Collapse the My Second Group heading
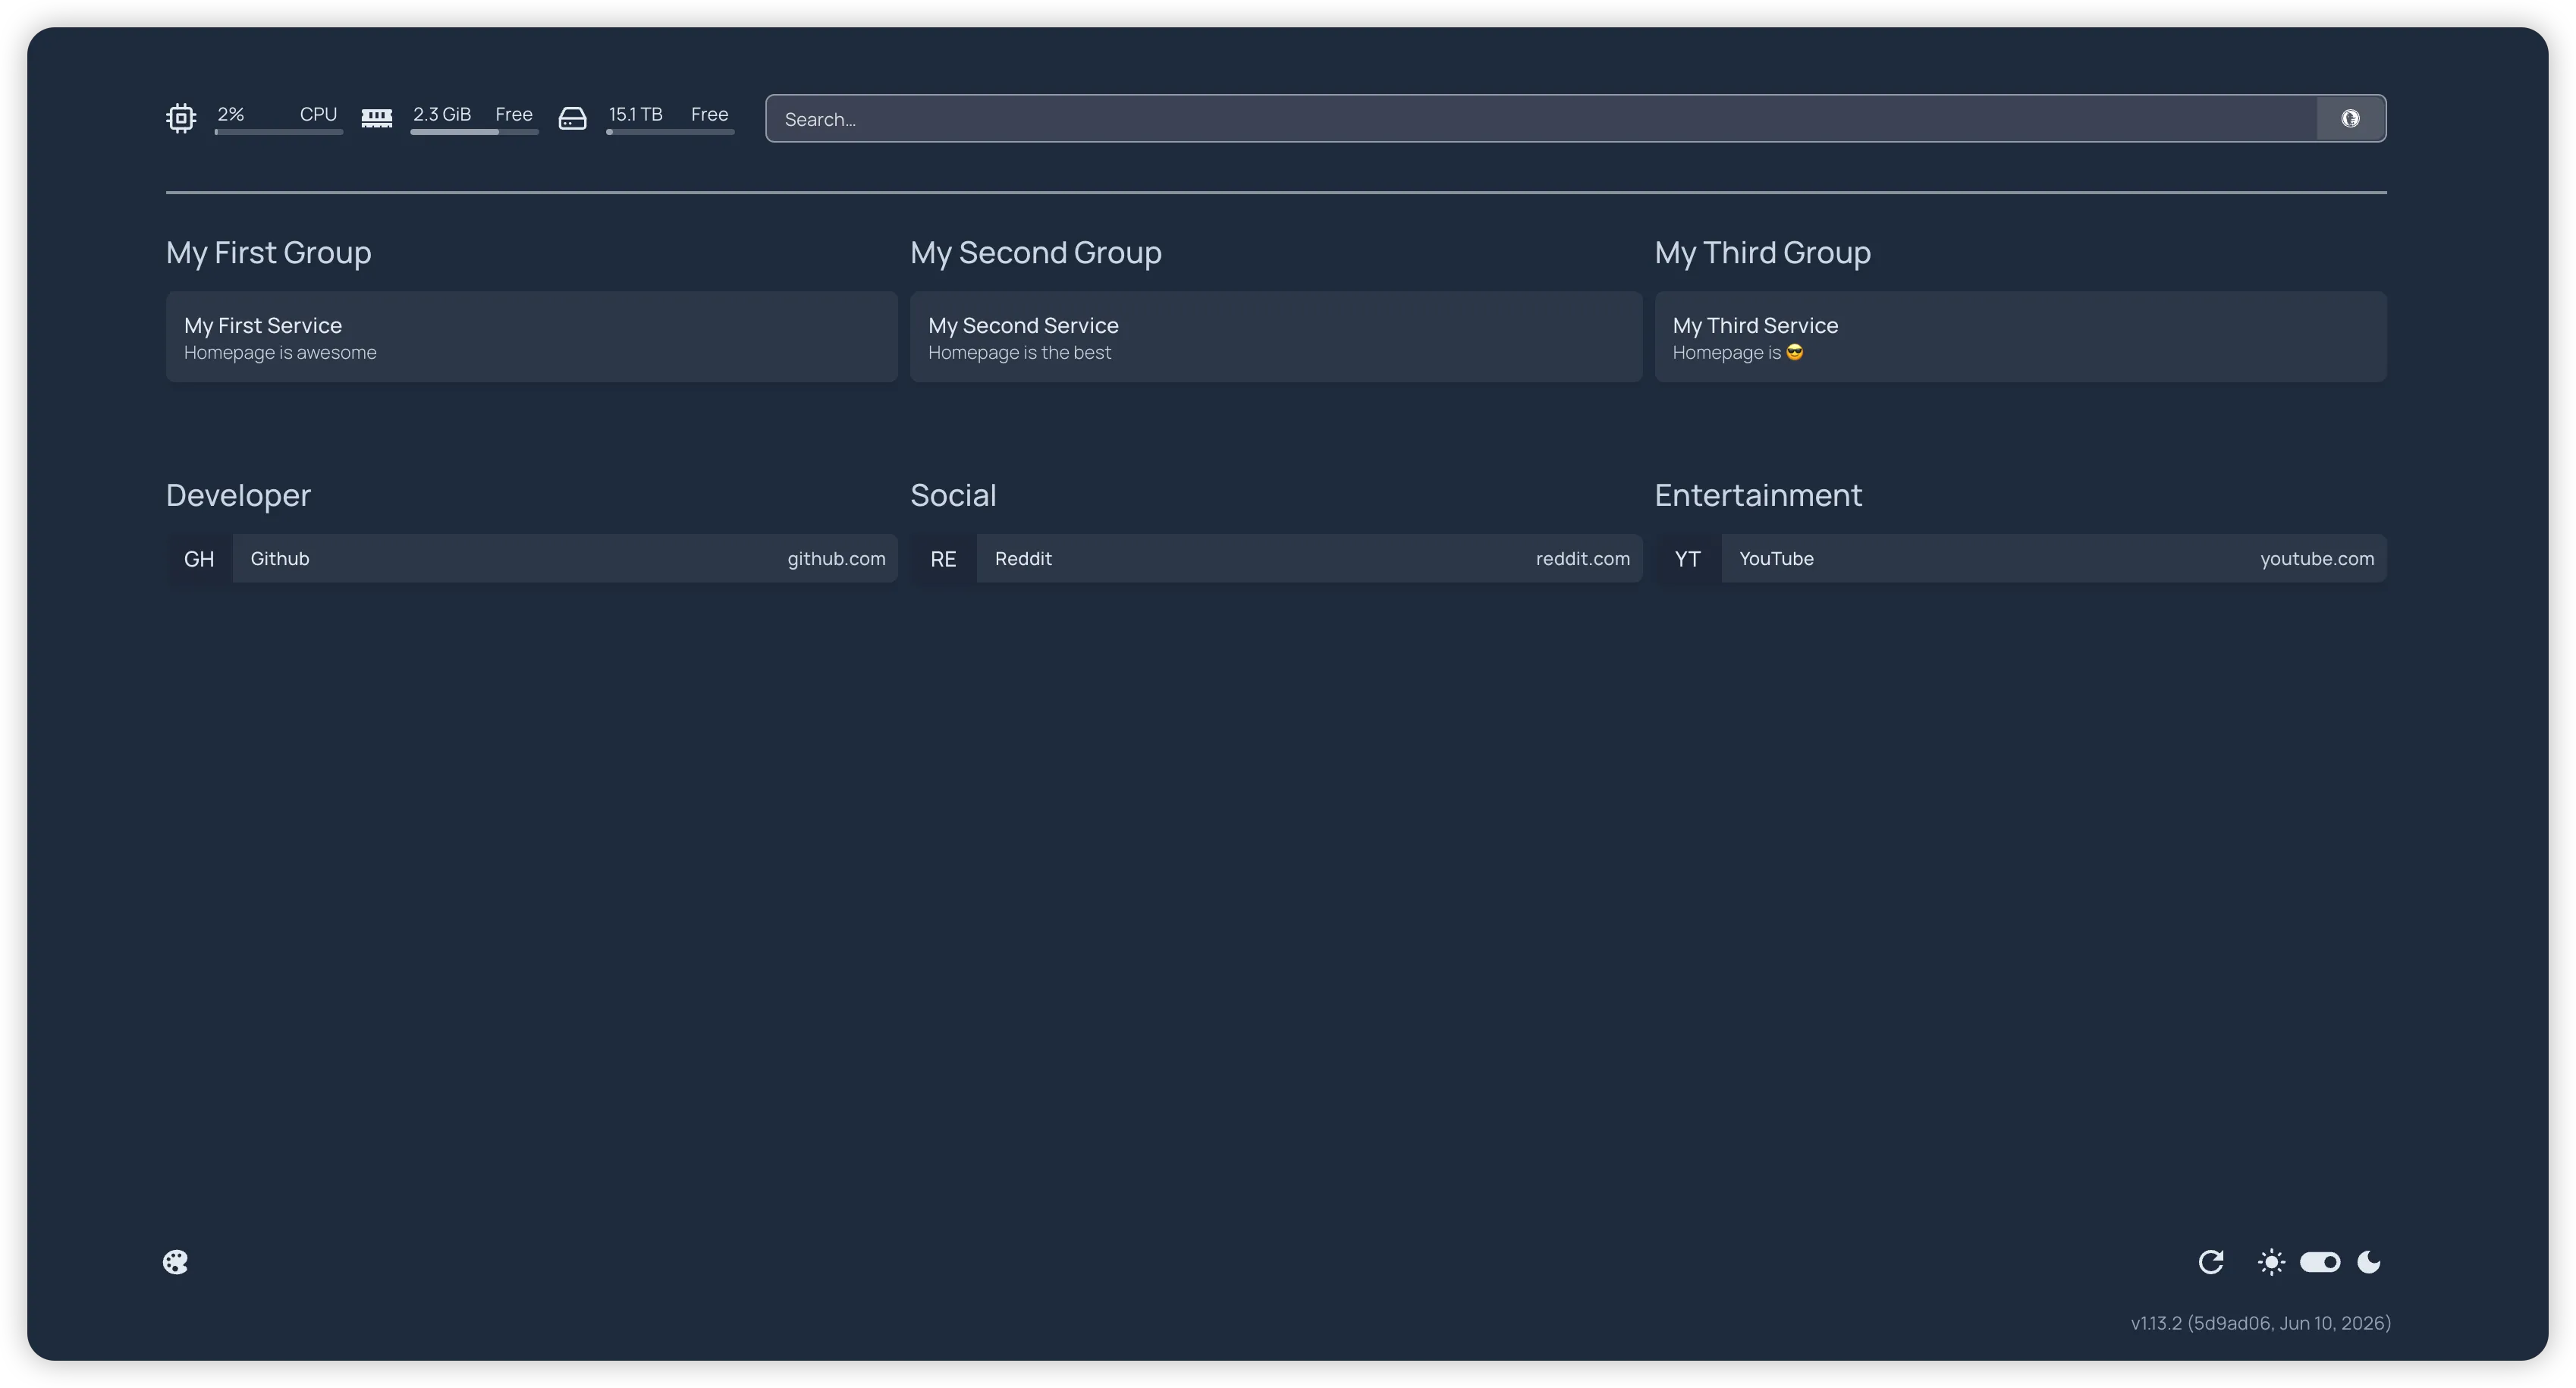Viewport: 2576px width, 1388px height. click(1036, 252)
